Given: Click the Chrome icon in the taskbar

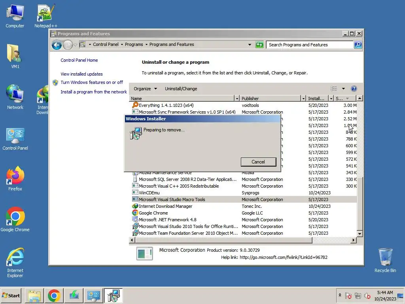Looking at the screenshot, I should [x=54, y=296].
